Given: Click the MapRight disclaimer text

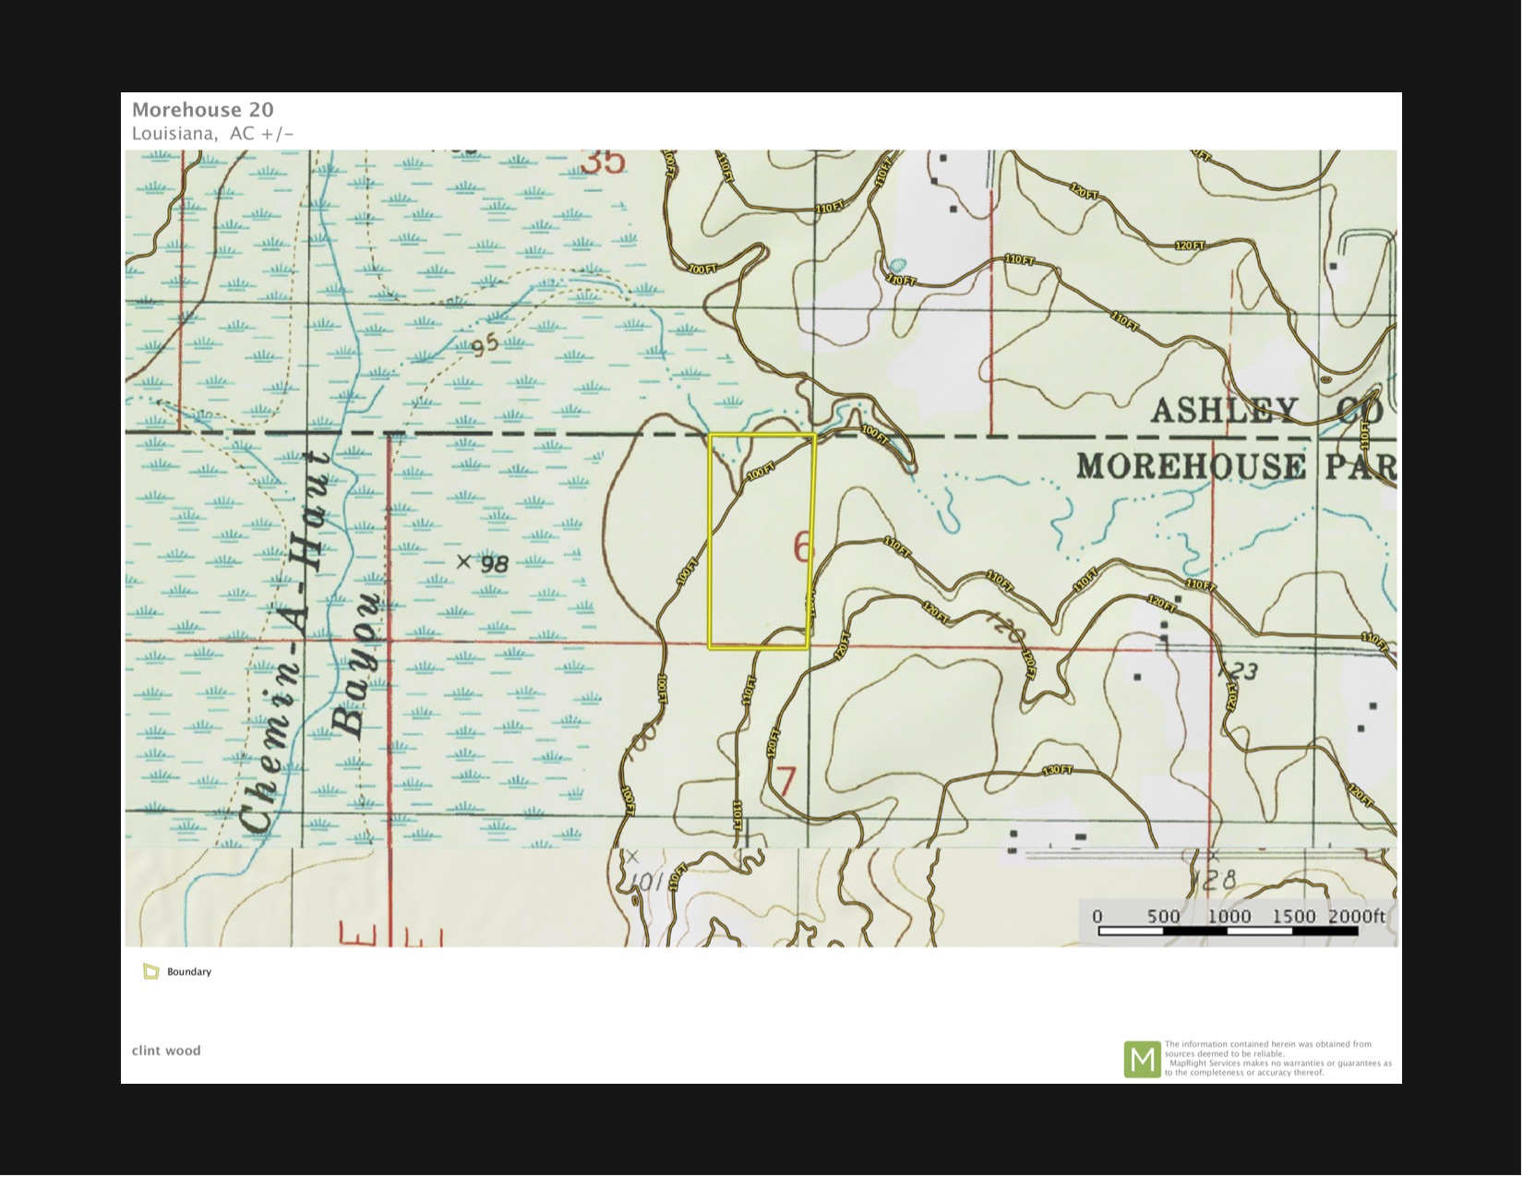Looking at the screenshot, I should 1277,1058.
